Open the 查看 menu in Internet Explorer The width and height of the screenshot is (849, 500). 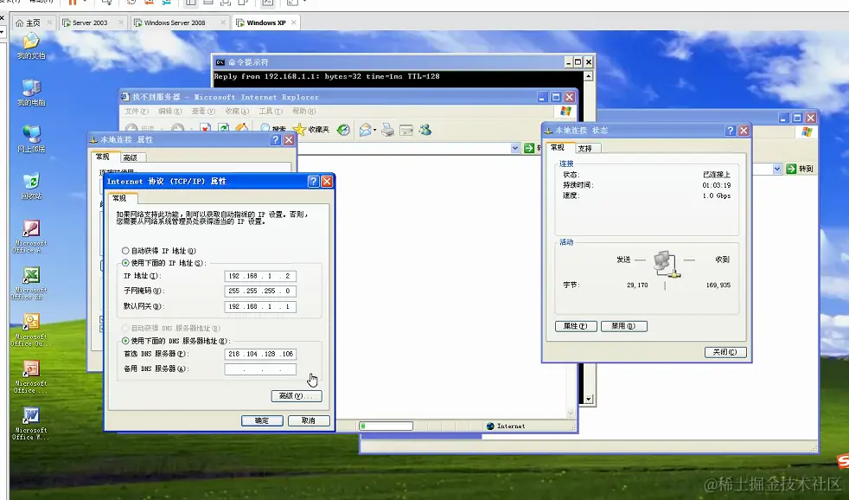tap(203, 111)
